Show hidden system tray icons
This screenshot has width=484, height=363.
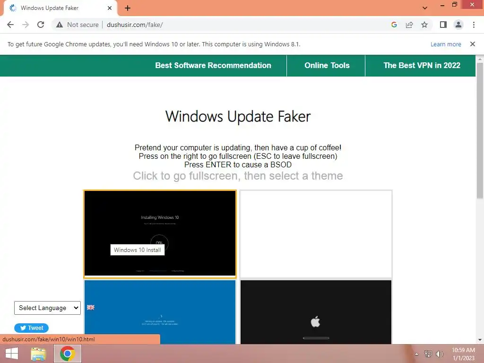pos(417,354)
